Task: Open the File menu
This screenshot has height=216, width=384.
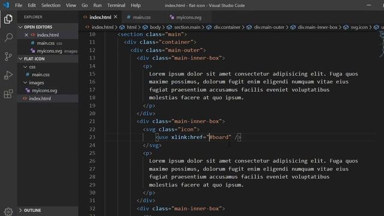Action: (x=19, y=5)
